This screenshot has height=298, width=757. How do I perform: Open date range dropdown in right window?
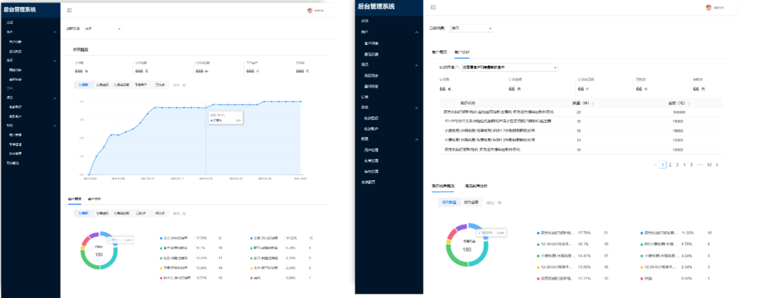click(471, 29)
